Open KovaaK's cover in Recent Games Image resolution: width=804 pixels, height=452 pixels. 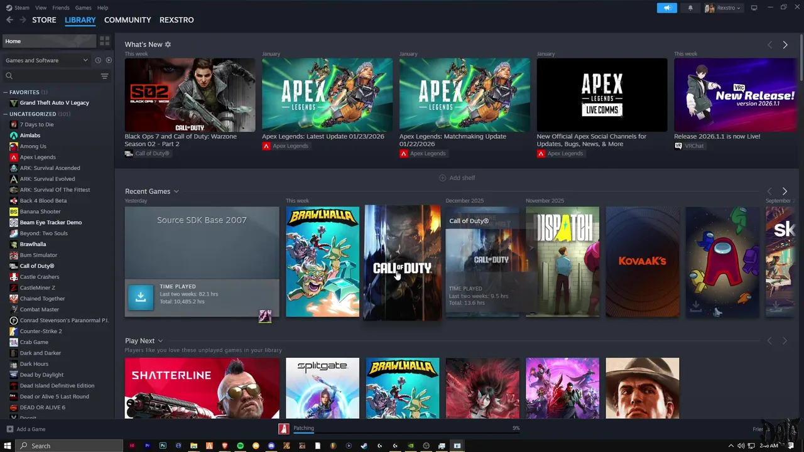[x=642, y=262]
